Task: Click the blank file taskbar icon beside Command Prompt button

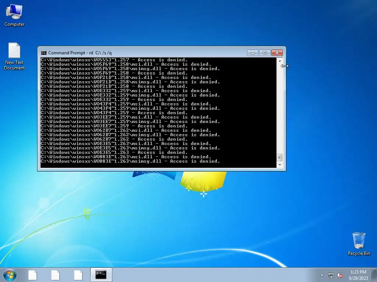Action: point(78,275)
